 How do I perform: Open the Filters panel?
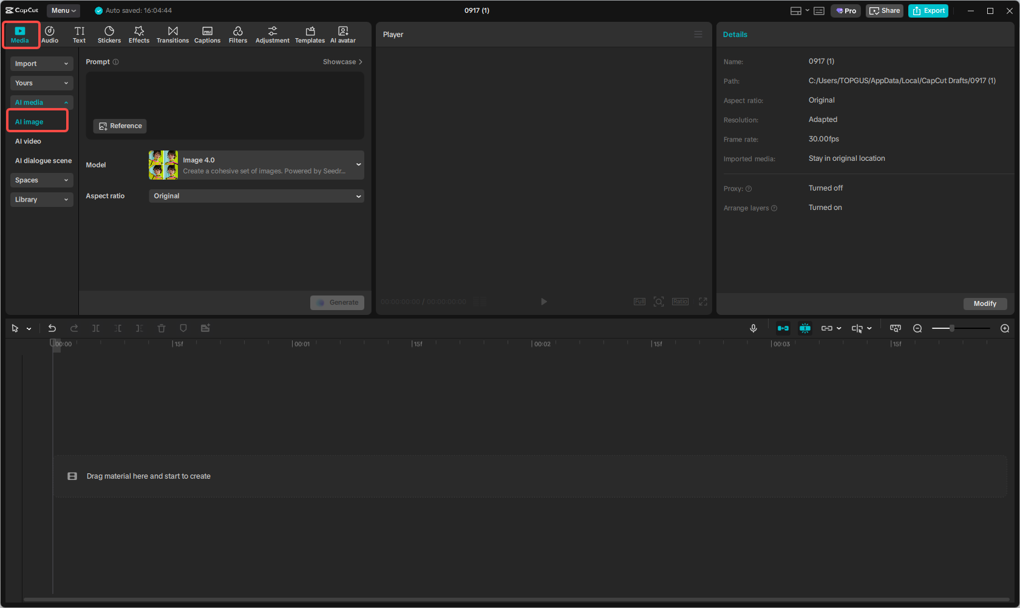[238, 34]
